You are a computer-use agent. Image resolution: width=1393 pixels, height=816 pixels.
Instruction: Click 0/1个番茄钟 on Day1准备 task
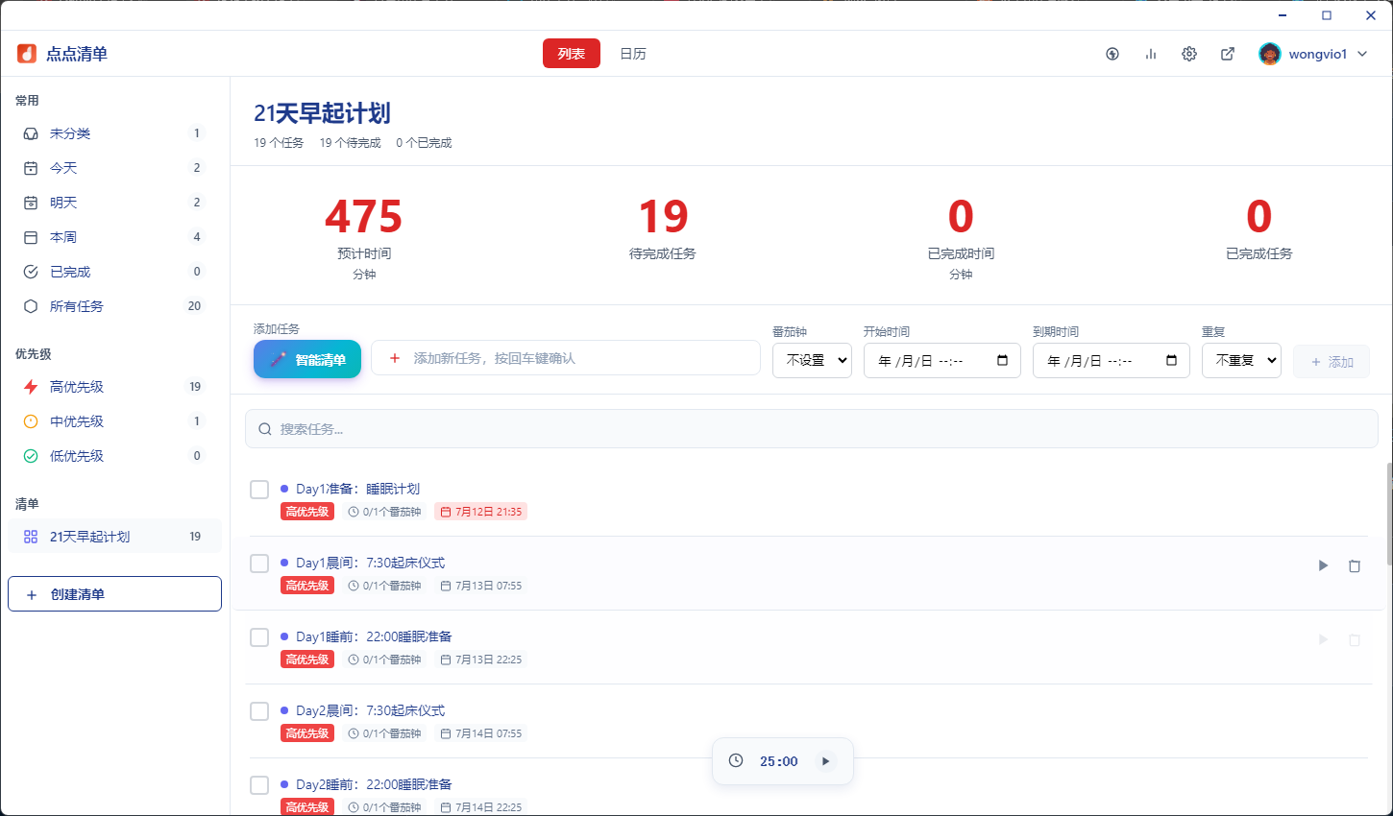tap(384, 512)
